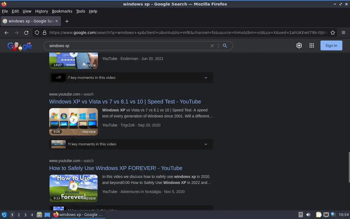Click the Firefox window entry in the taskbar
Screen dimensions: 350x219
click(x=78, y=215)
